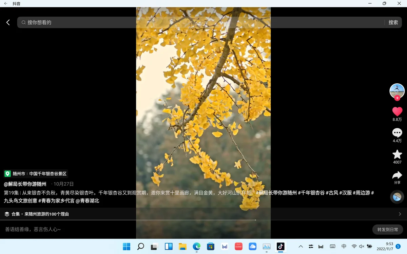Seek on the video progress bar

pyautogui.click(x=203, y=220)
